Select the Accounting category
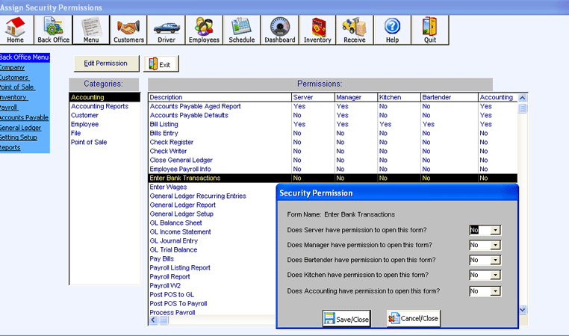This screenshot has height=336, width=569. [x=105, y=97]
